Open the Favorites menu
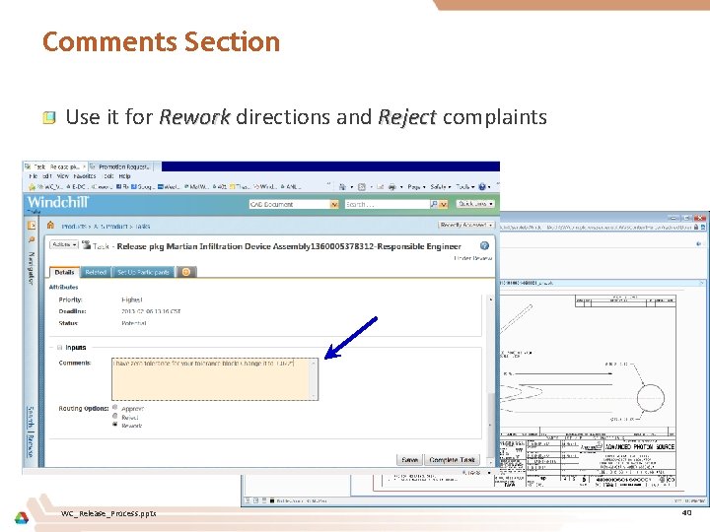This screenshot has height=532, width=710. [85, 176]
